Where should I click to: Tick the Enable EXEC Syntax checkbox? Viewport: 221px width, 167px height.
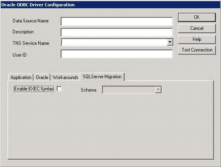[59, 89]
